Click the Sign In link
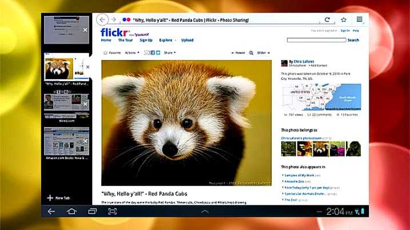The height and width of the screenshot is (230, 410). pos(345,30)
